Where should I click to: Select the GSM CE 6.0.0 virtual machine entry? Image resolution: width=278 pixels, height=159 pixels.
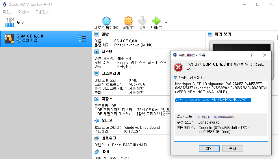tap(46, 39)
